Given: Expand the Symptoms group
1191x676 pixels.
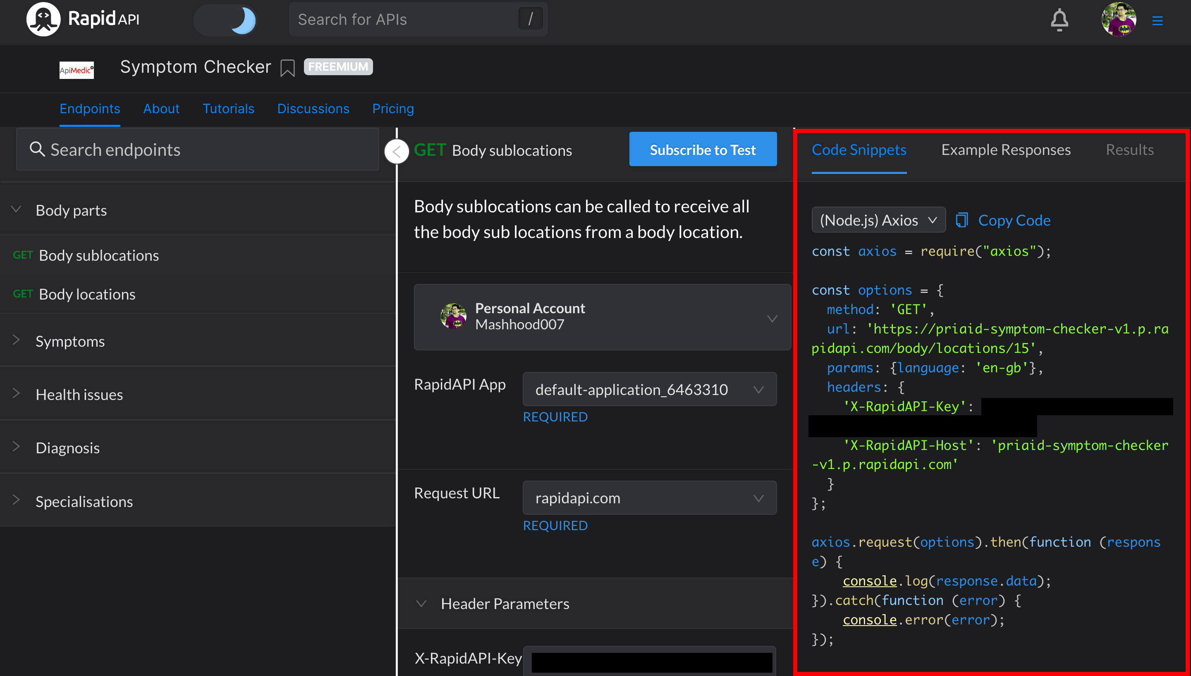Looking at the screenshot, I should coord(197,341).
